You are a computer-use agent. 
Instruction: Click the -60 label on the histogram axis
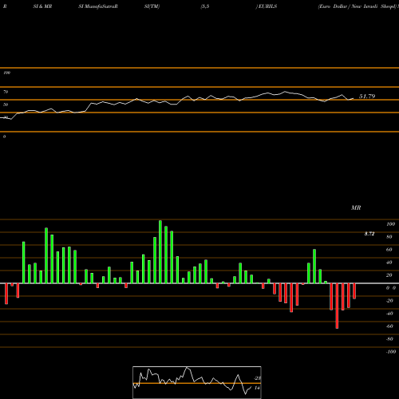pos(389,326)
